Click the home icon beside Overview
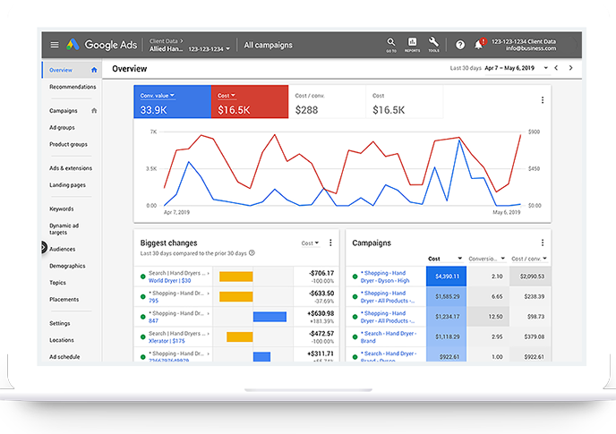 [x=94, y=70]
